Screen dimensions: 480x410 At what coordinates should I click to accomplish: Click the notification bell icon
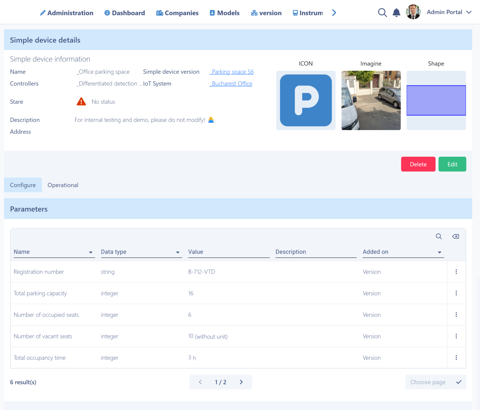coord(397,12)
